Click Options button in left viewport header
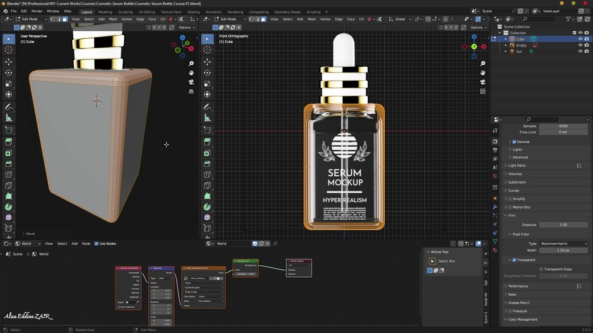 [x=186, y=27]
